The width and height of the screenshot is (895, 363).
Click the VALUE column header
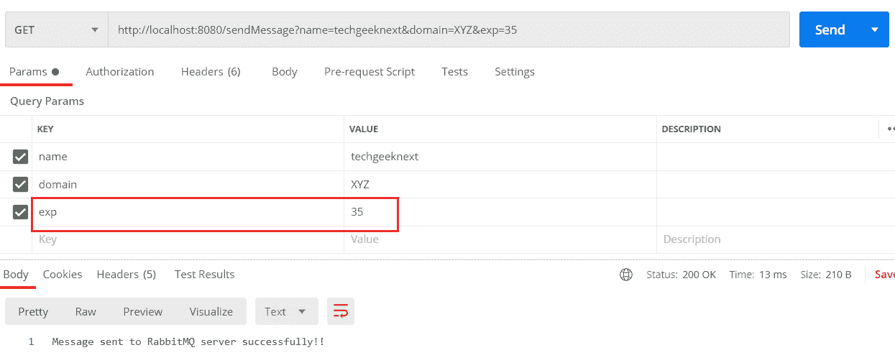coord(364,129)
